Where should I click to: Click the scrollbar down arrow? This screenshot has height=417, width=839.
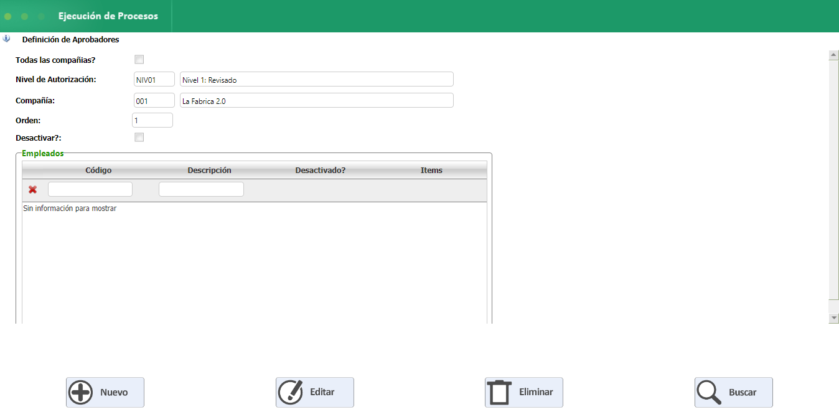[834, 318]
